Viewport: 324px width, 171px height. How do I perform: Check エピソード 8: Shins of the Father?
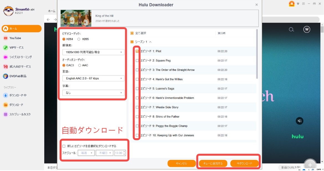(x=137, y=117)
